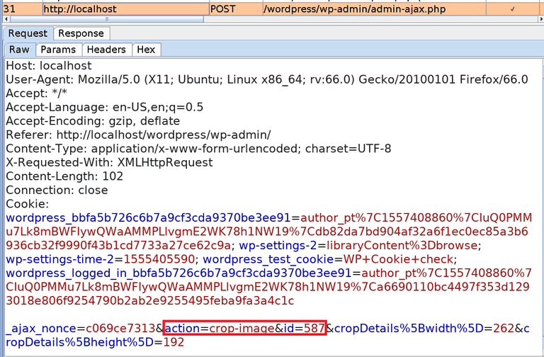
Task: Select row 31 number cell
Action: pos(22,8)
